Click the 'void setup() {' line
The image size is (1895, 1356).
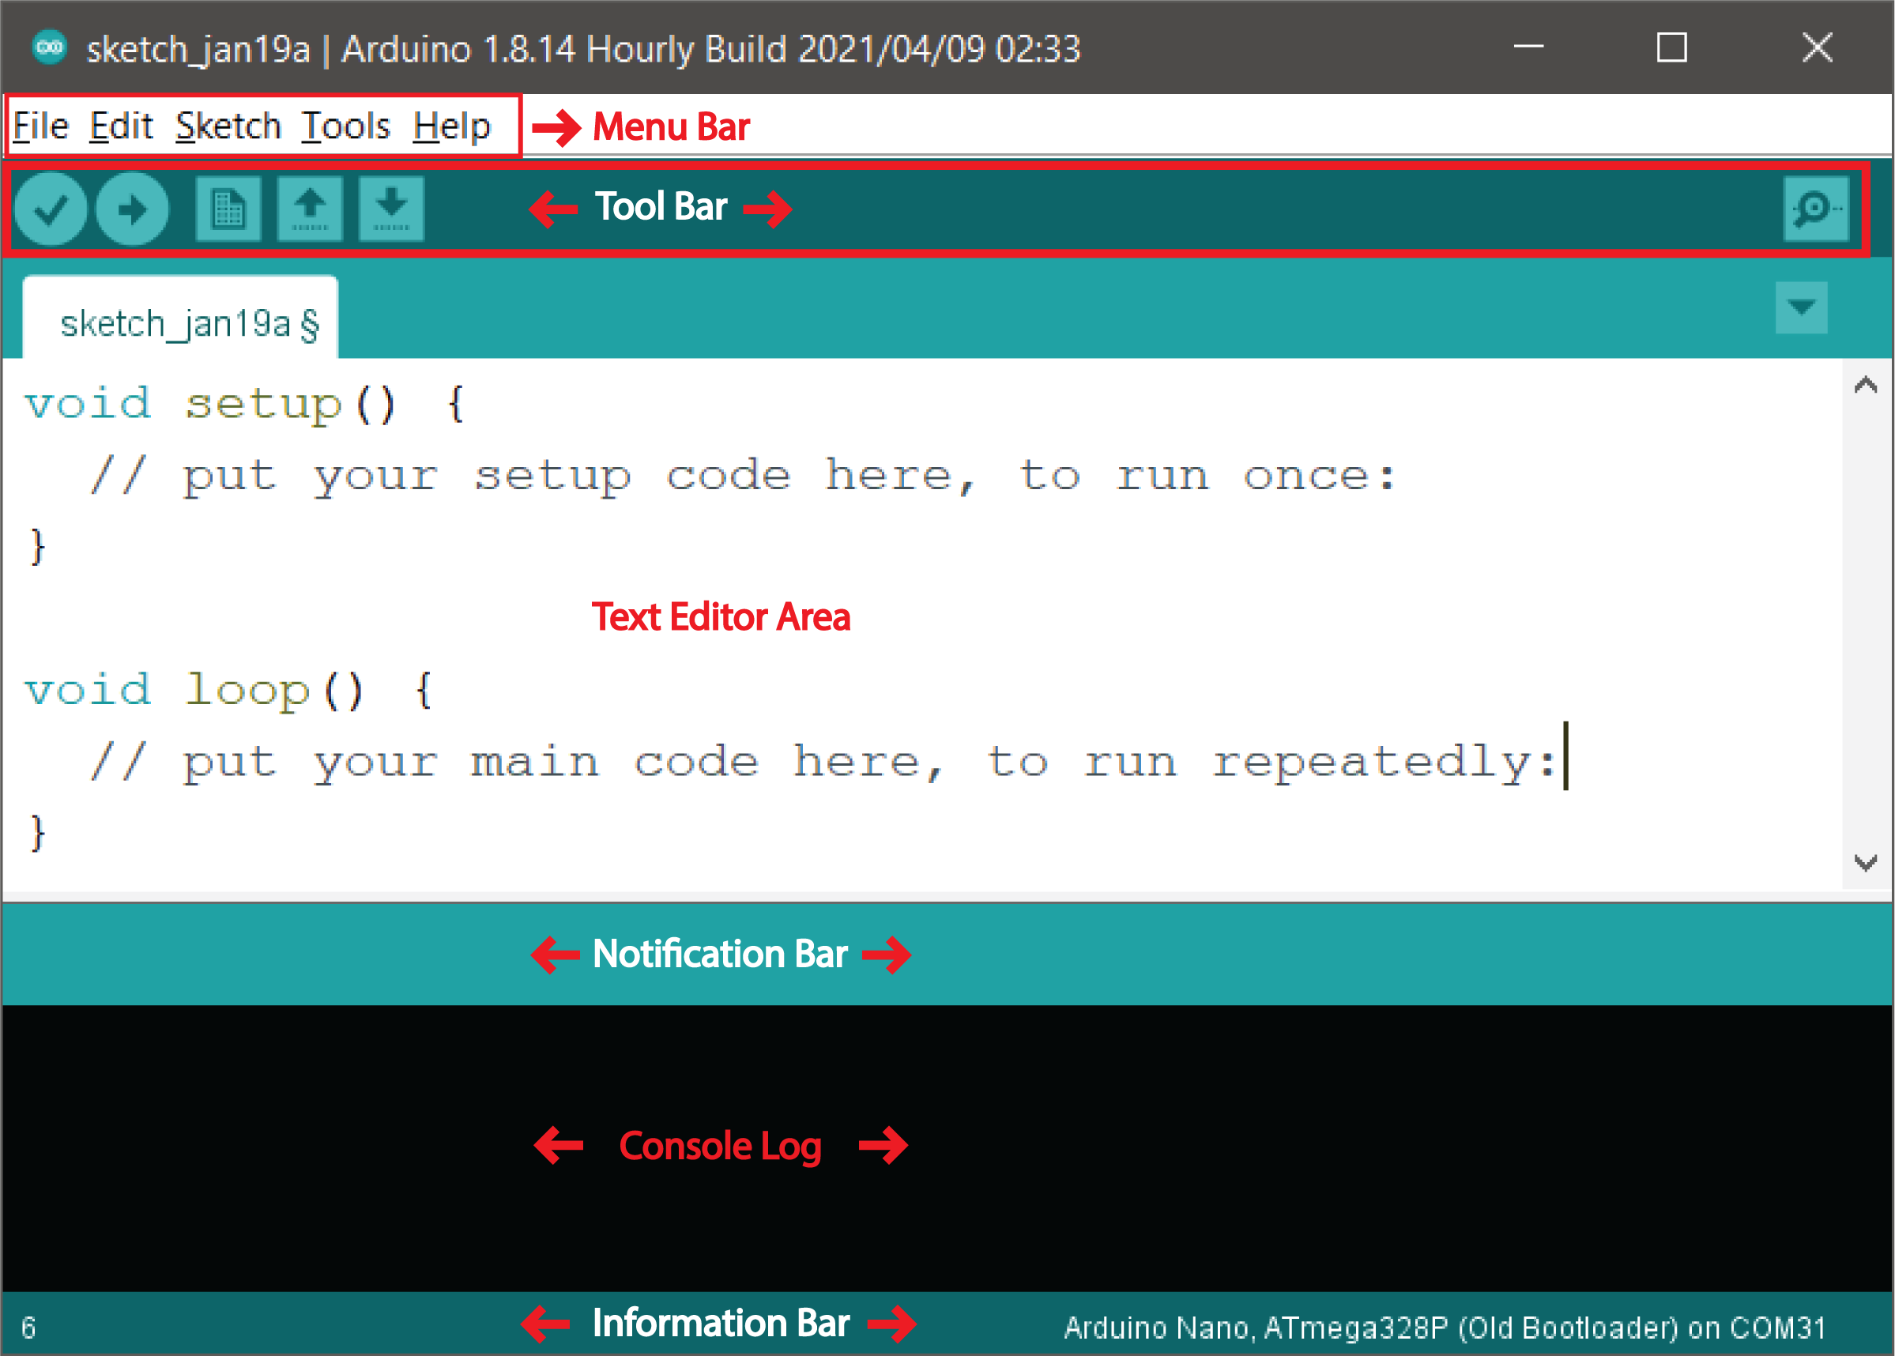(x=243, y=406)
